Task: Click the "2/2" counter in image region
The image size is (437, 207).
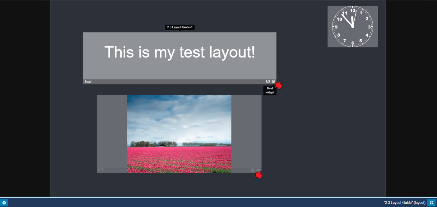Action: [x=258, y=170]
